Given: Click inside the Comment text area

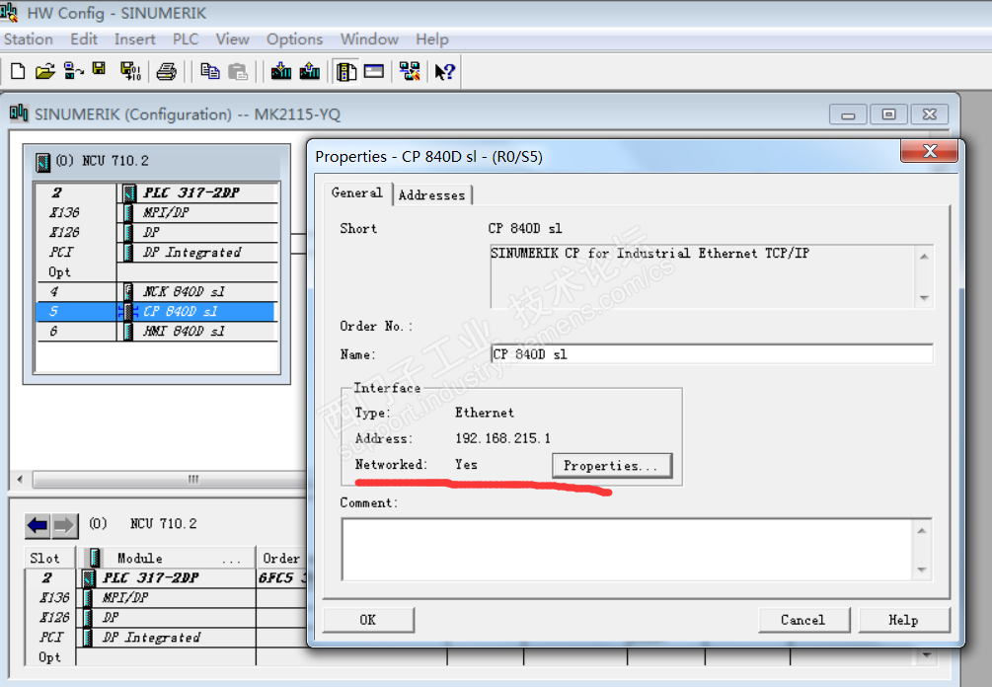Looking at the screenshot, I should (x=627, y=549).
